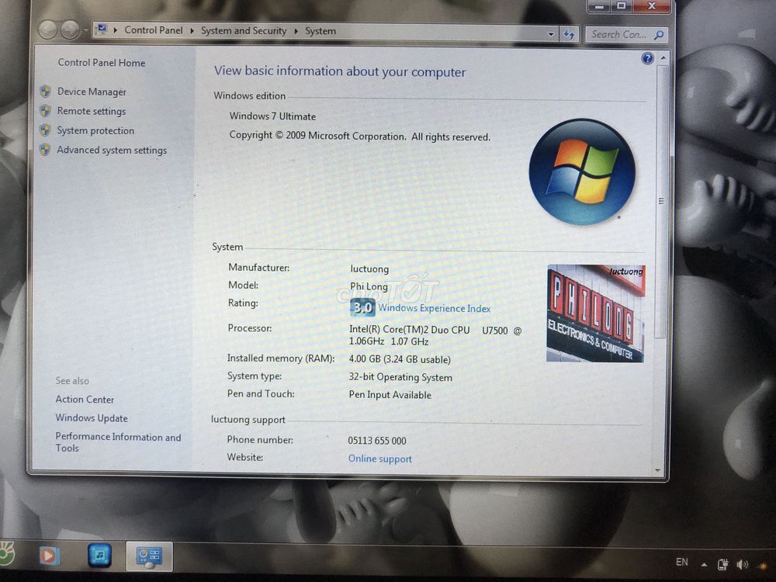Click the 'Windows 7 Ultimate' edition text

pos(272,116)
